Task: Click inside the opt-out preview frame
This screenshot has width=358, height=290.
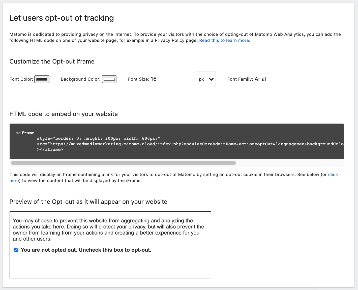Action: coord(110,265)
